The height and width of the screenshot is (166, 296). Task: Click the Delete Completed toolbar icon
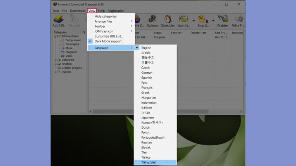tap(138, 19)
